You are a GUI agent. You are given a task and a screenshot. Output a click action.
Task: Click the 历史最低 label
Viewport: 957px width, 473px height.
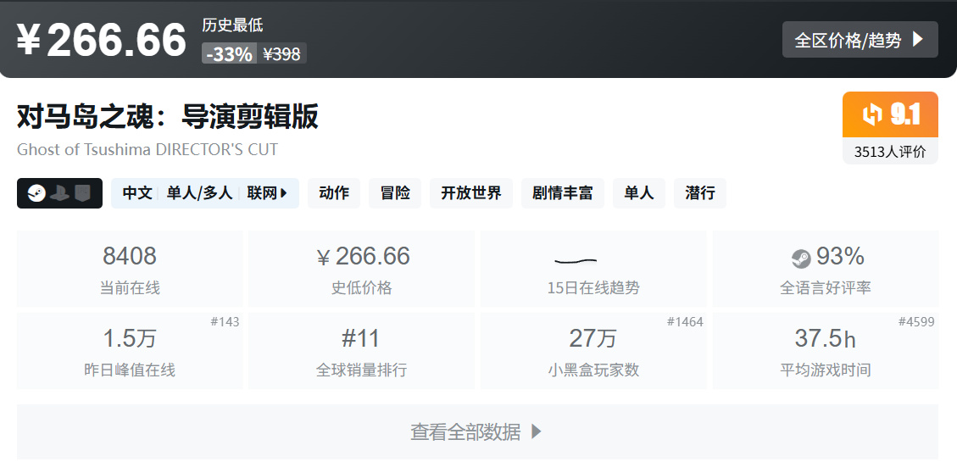pos(232,25)
